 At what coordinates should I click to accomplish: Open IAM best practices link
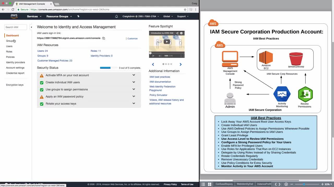click(x=160, y=77)
